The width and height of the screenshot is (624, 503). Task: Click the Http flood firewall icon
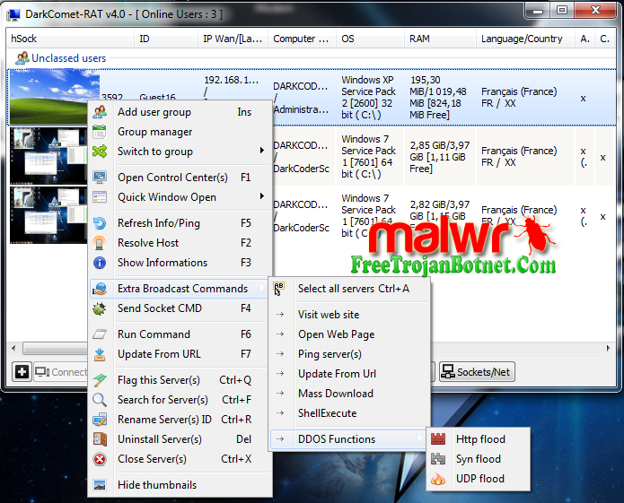pos(438,439)
